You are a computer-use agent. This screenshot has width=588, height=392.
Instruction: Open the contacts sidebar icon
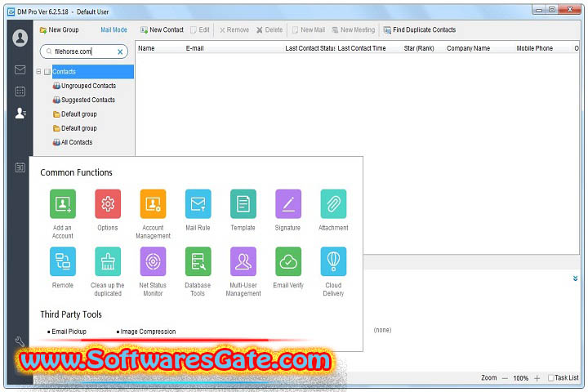click(20, 113)
